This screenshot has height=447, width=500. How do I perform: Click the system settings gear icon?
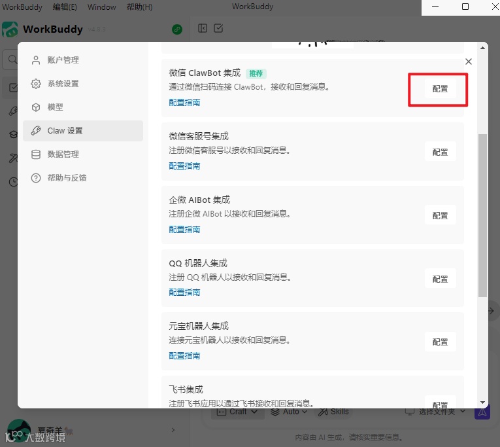click(x=36, y=84)
